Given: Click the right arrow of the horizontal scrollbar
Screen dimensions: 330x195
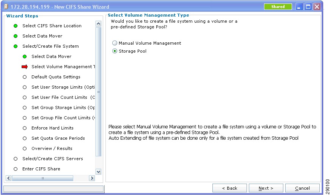Looking at the screenshot, I should click(92, 178).
